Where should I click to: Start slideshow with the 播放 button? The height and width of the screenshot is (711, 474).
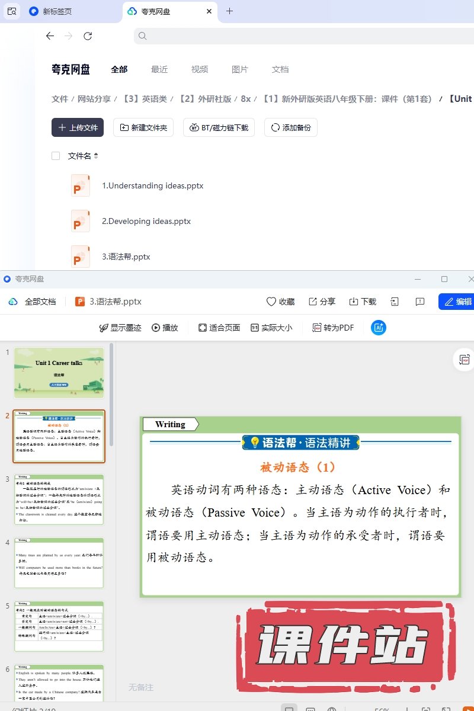click(165, 328)
